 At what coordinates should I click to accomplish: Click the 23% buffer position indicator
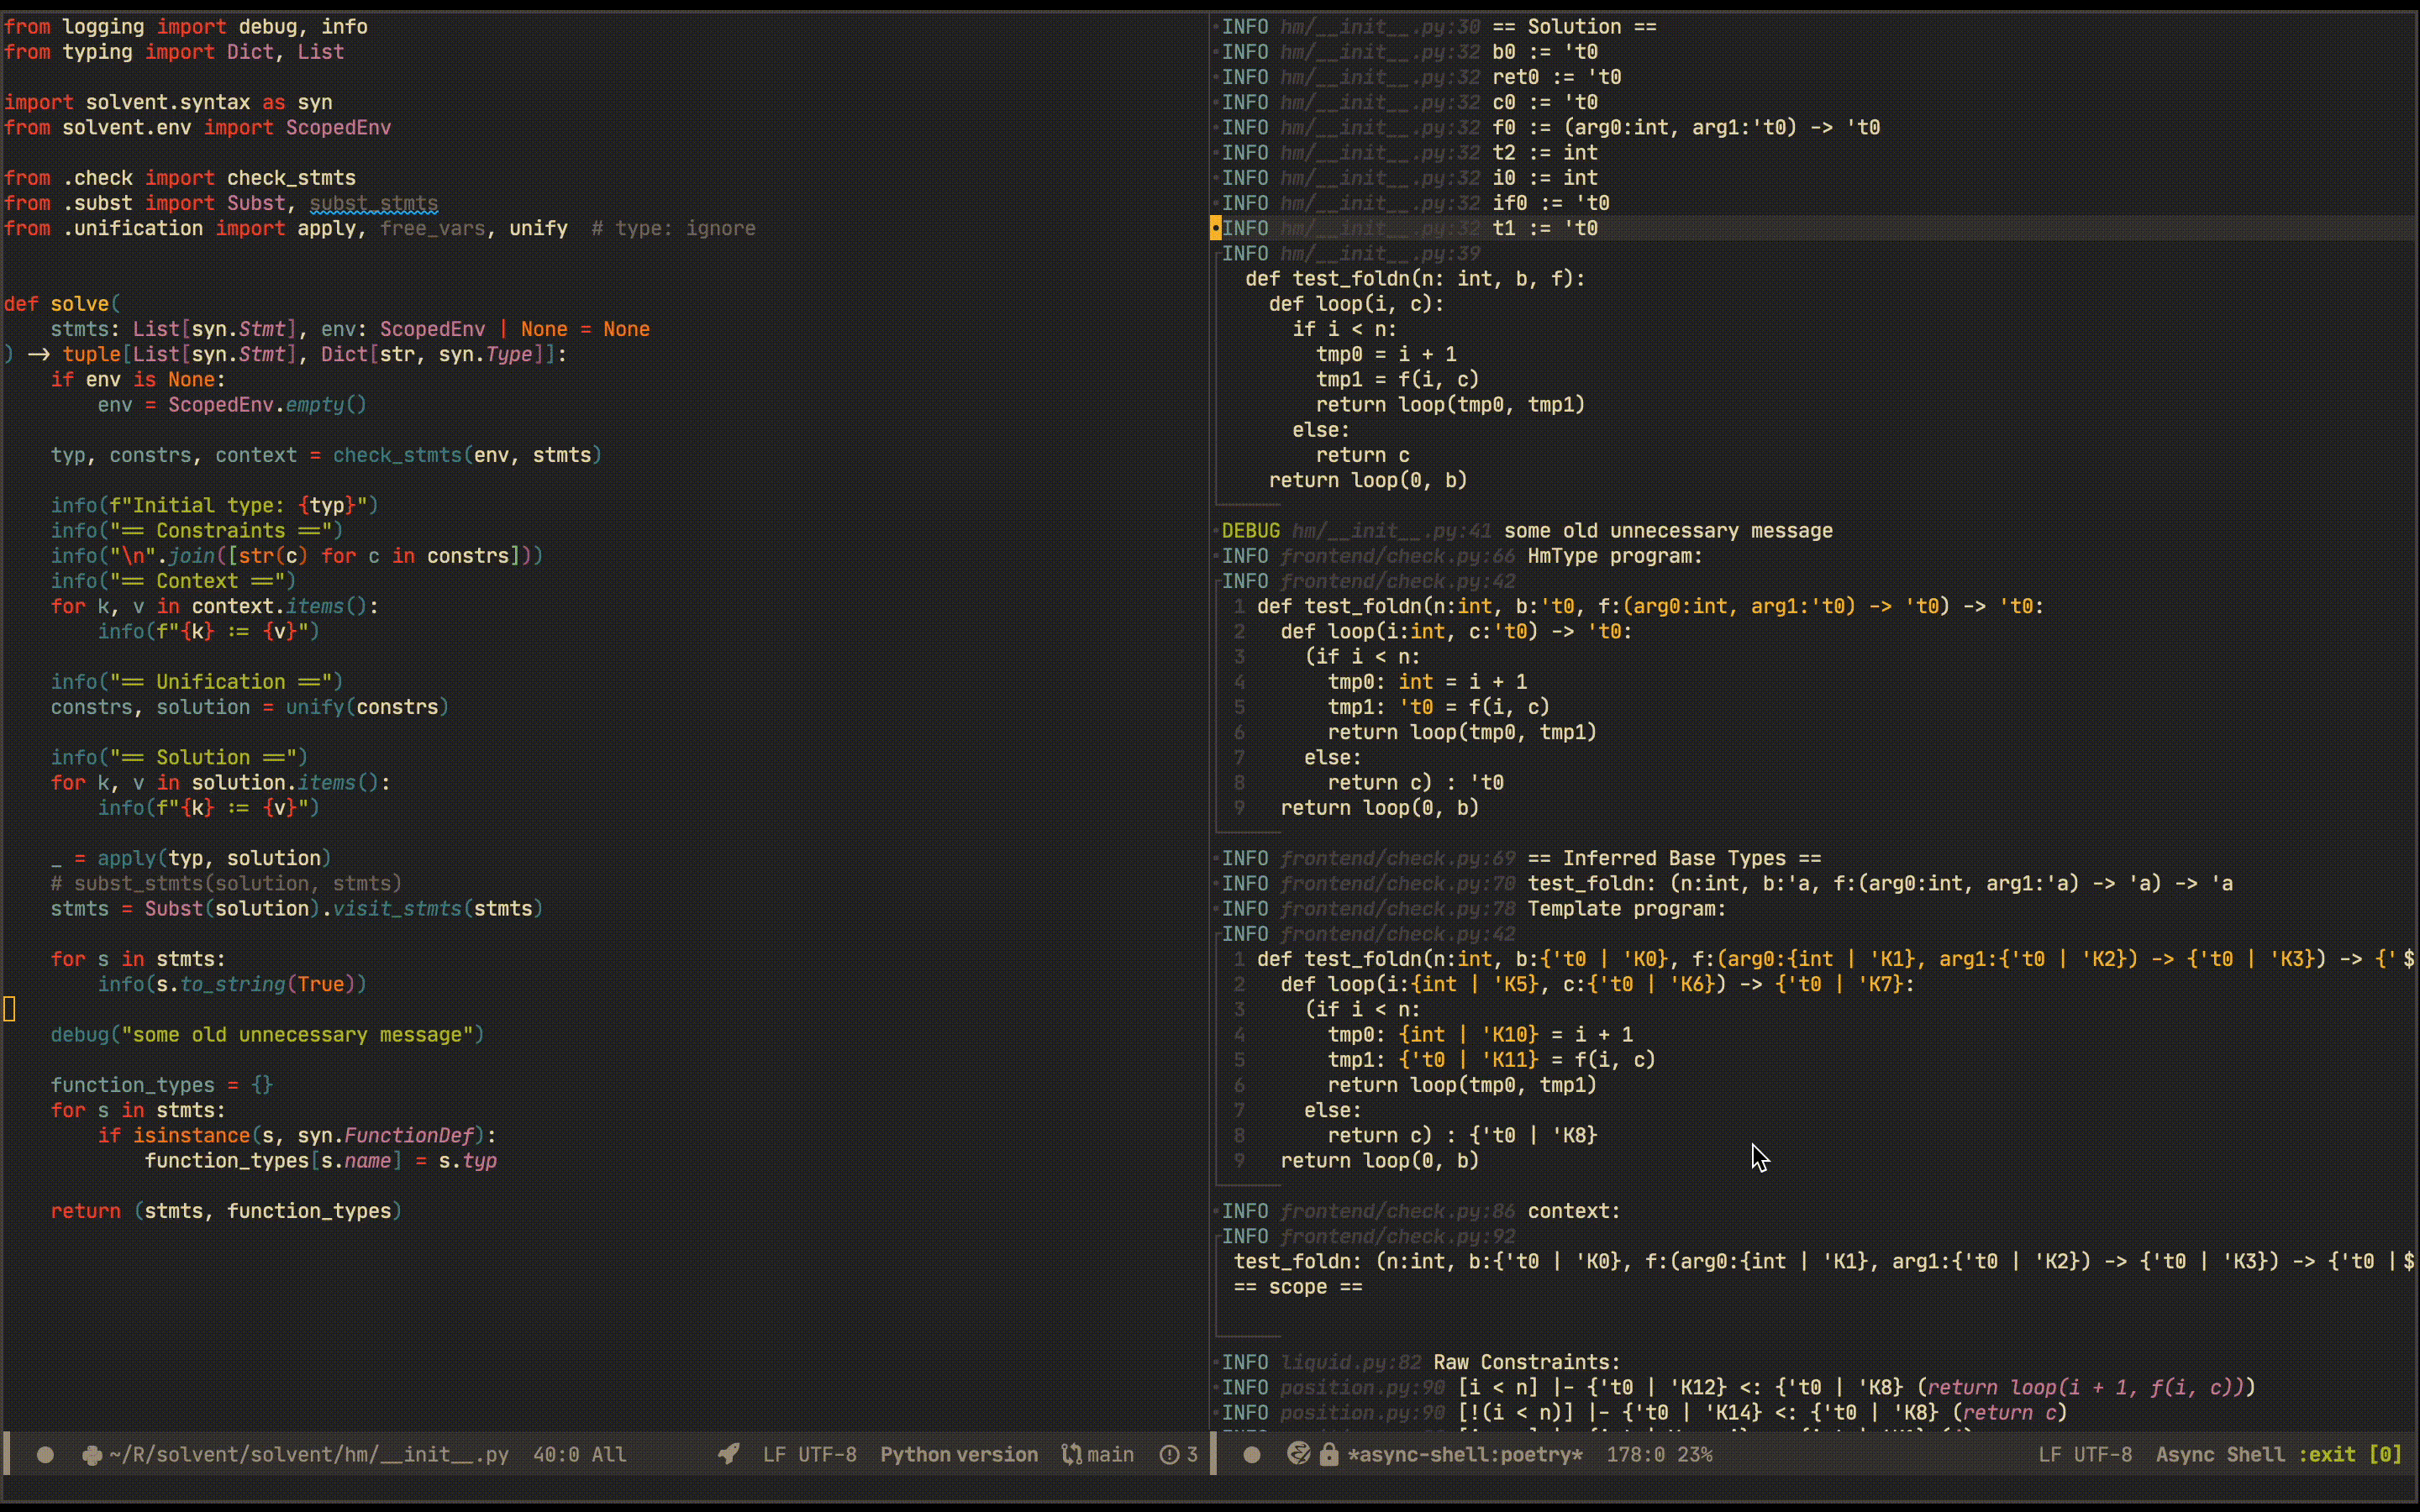coord(1694,1455)
